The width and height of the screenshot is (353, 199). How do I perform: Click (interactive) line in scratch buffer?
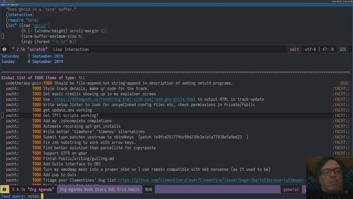(20, 15)
